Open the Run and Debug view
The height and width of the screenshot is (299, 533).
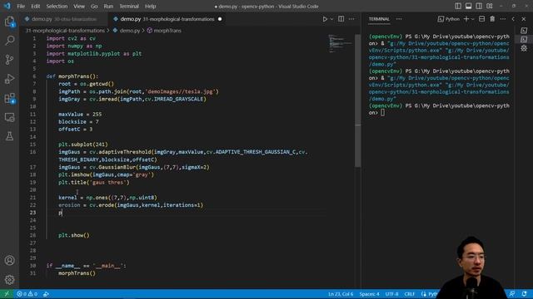[x=9, y=79]
